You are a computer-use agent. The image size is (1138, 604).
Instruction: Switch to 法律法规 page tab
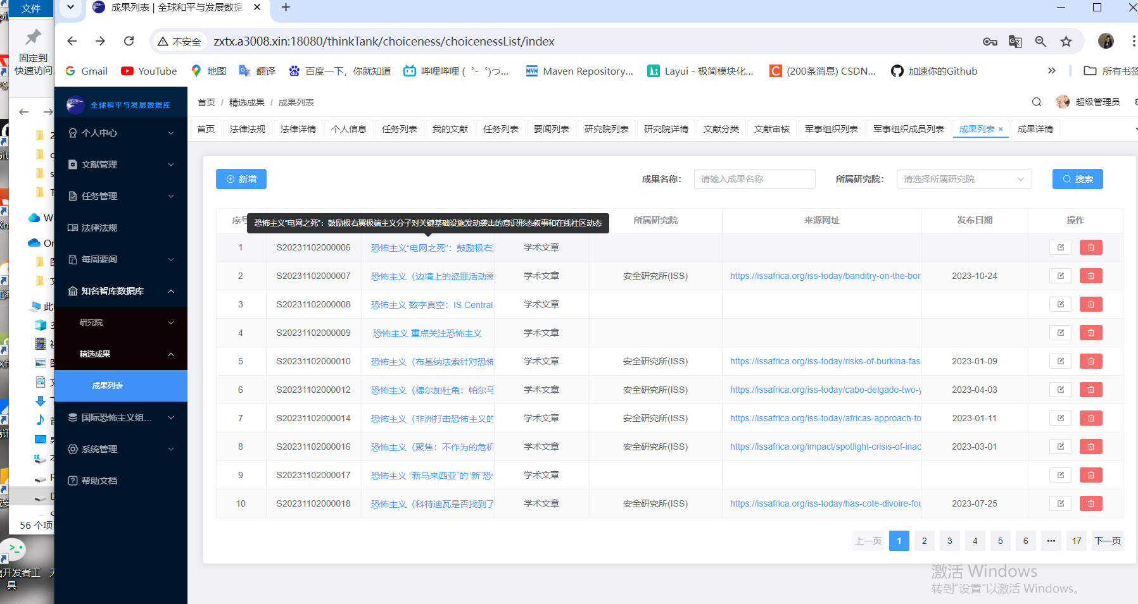248,129
